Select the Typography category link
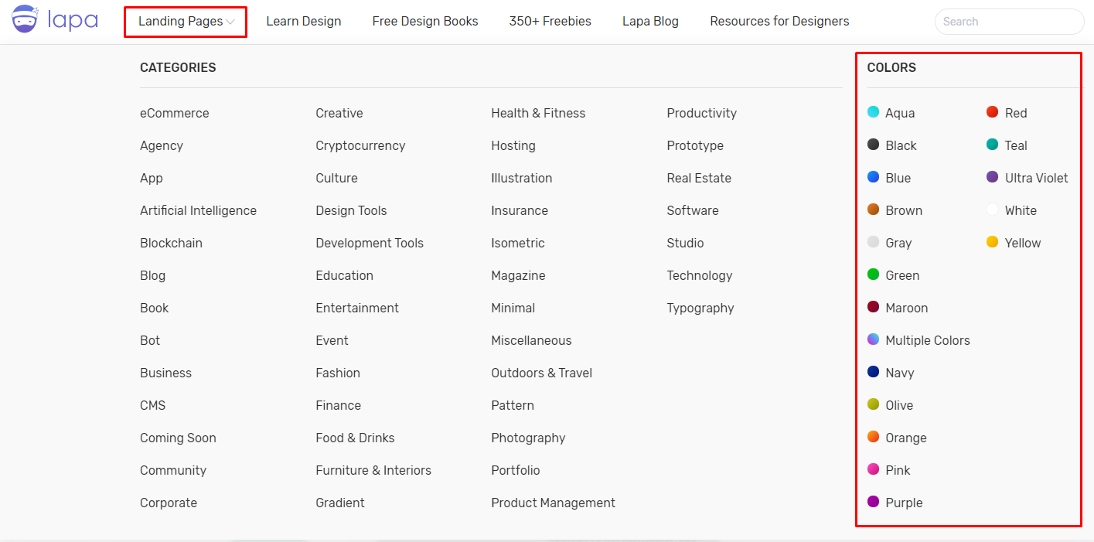The image size is (1094, 542). [x=700, y=308]
